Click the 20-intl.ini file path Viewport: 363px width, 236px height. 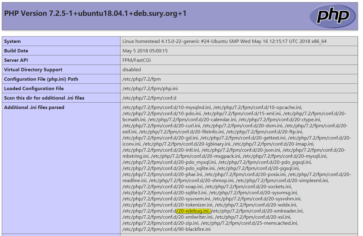[x=161, y=150]
